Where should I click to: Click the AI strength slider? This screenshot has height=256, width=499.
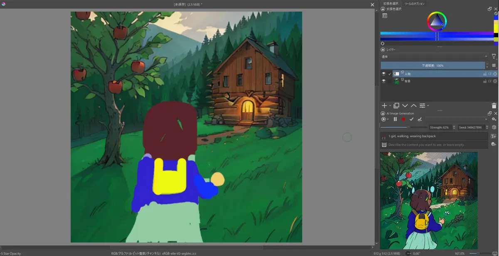(403, 127)
